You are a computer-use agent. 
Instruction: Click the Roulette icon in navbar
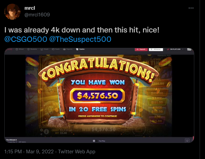coord(29,49)
